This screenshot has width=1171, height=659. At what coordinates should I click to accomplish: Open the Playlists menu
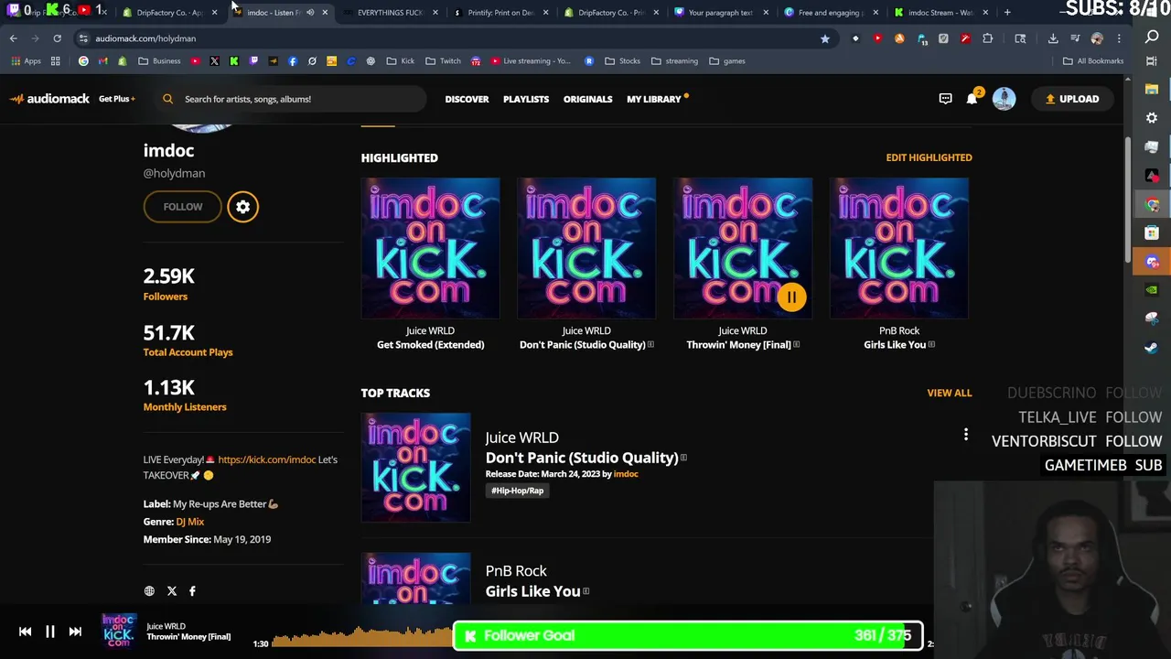click(526, 99)
